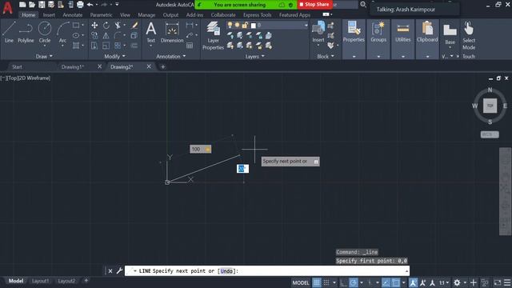Toggle polar tracking in status bar
512x288 pixels.
coord(354,282)
